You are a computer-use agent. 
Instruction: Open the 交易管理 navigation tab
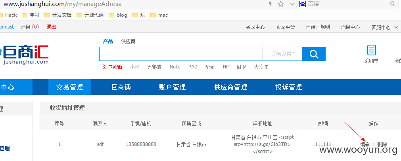pos(69,87)
